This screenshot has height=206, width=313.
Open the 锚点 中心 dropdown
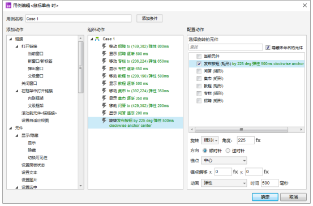224,161
